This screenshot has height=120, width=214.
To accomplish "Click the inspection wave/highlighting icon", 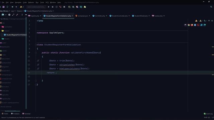I will (205, 21).
